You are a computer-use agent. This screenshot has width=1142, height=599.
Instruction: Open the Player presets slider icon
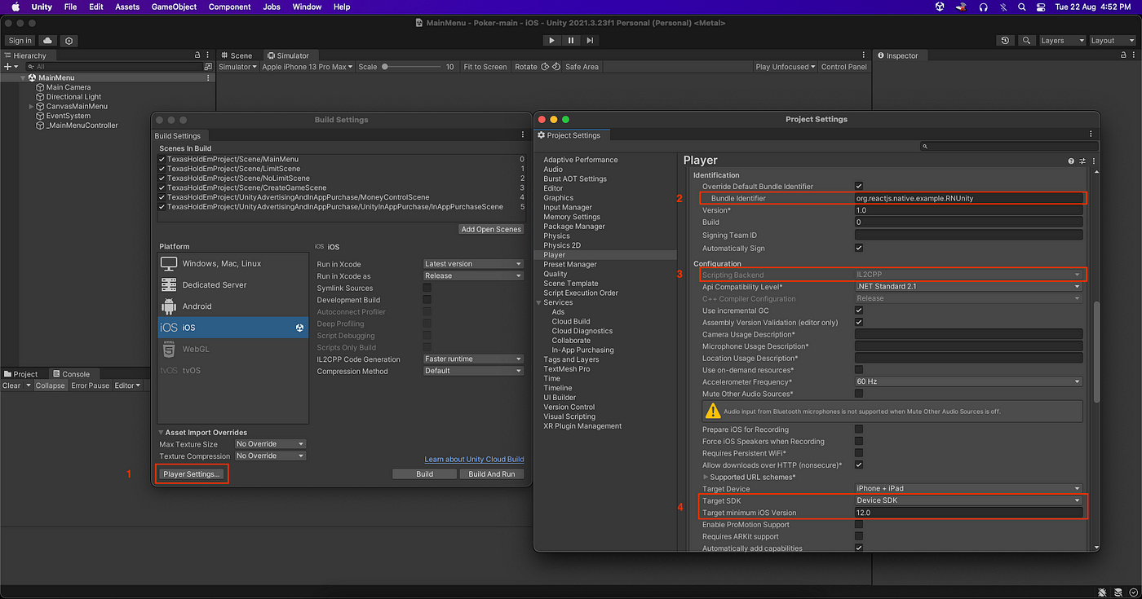tap(1082, 161)
